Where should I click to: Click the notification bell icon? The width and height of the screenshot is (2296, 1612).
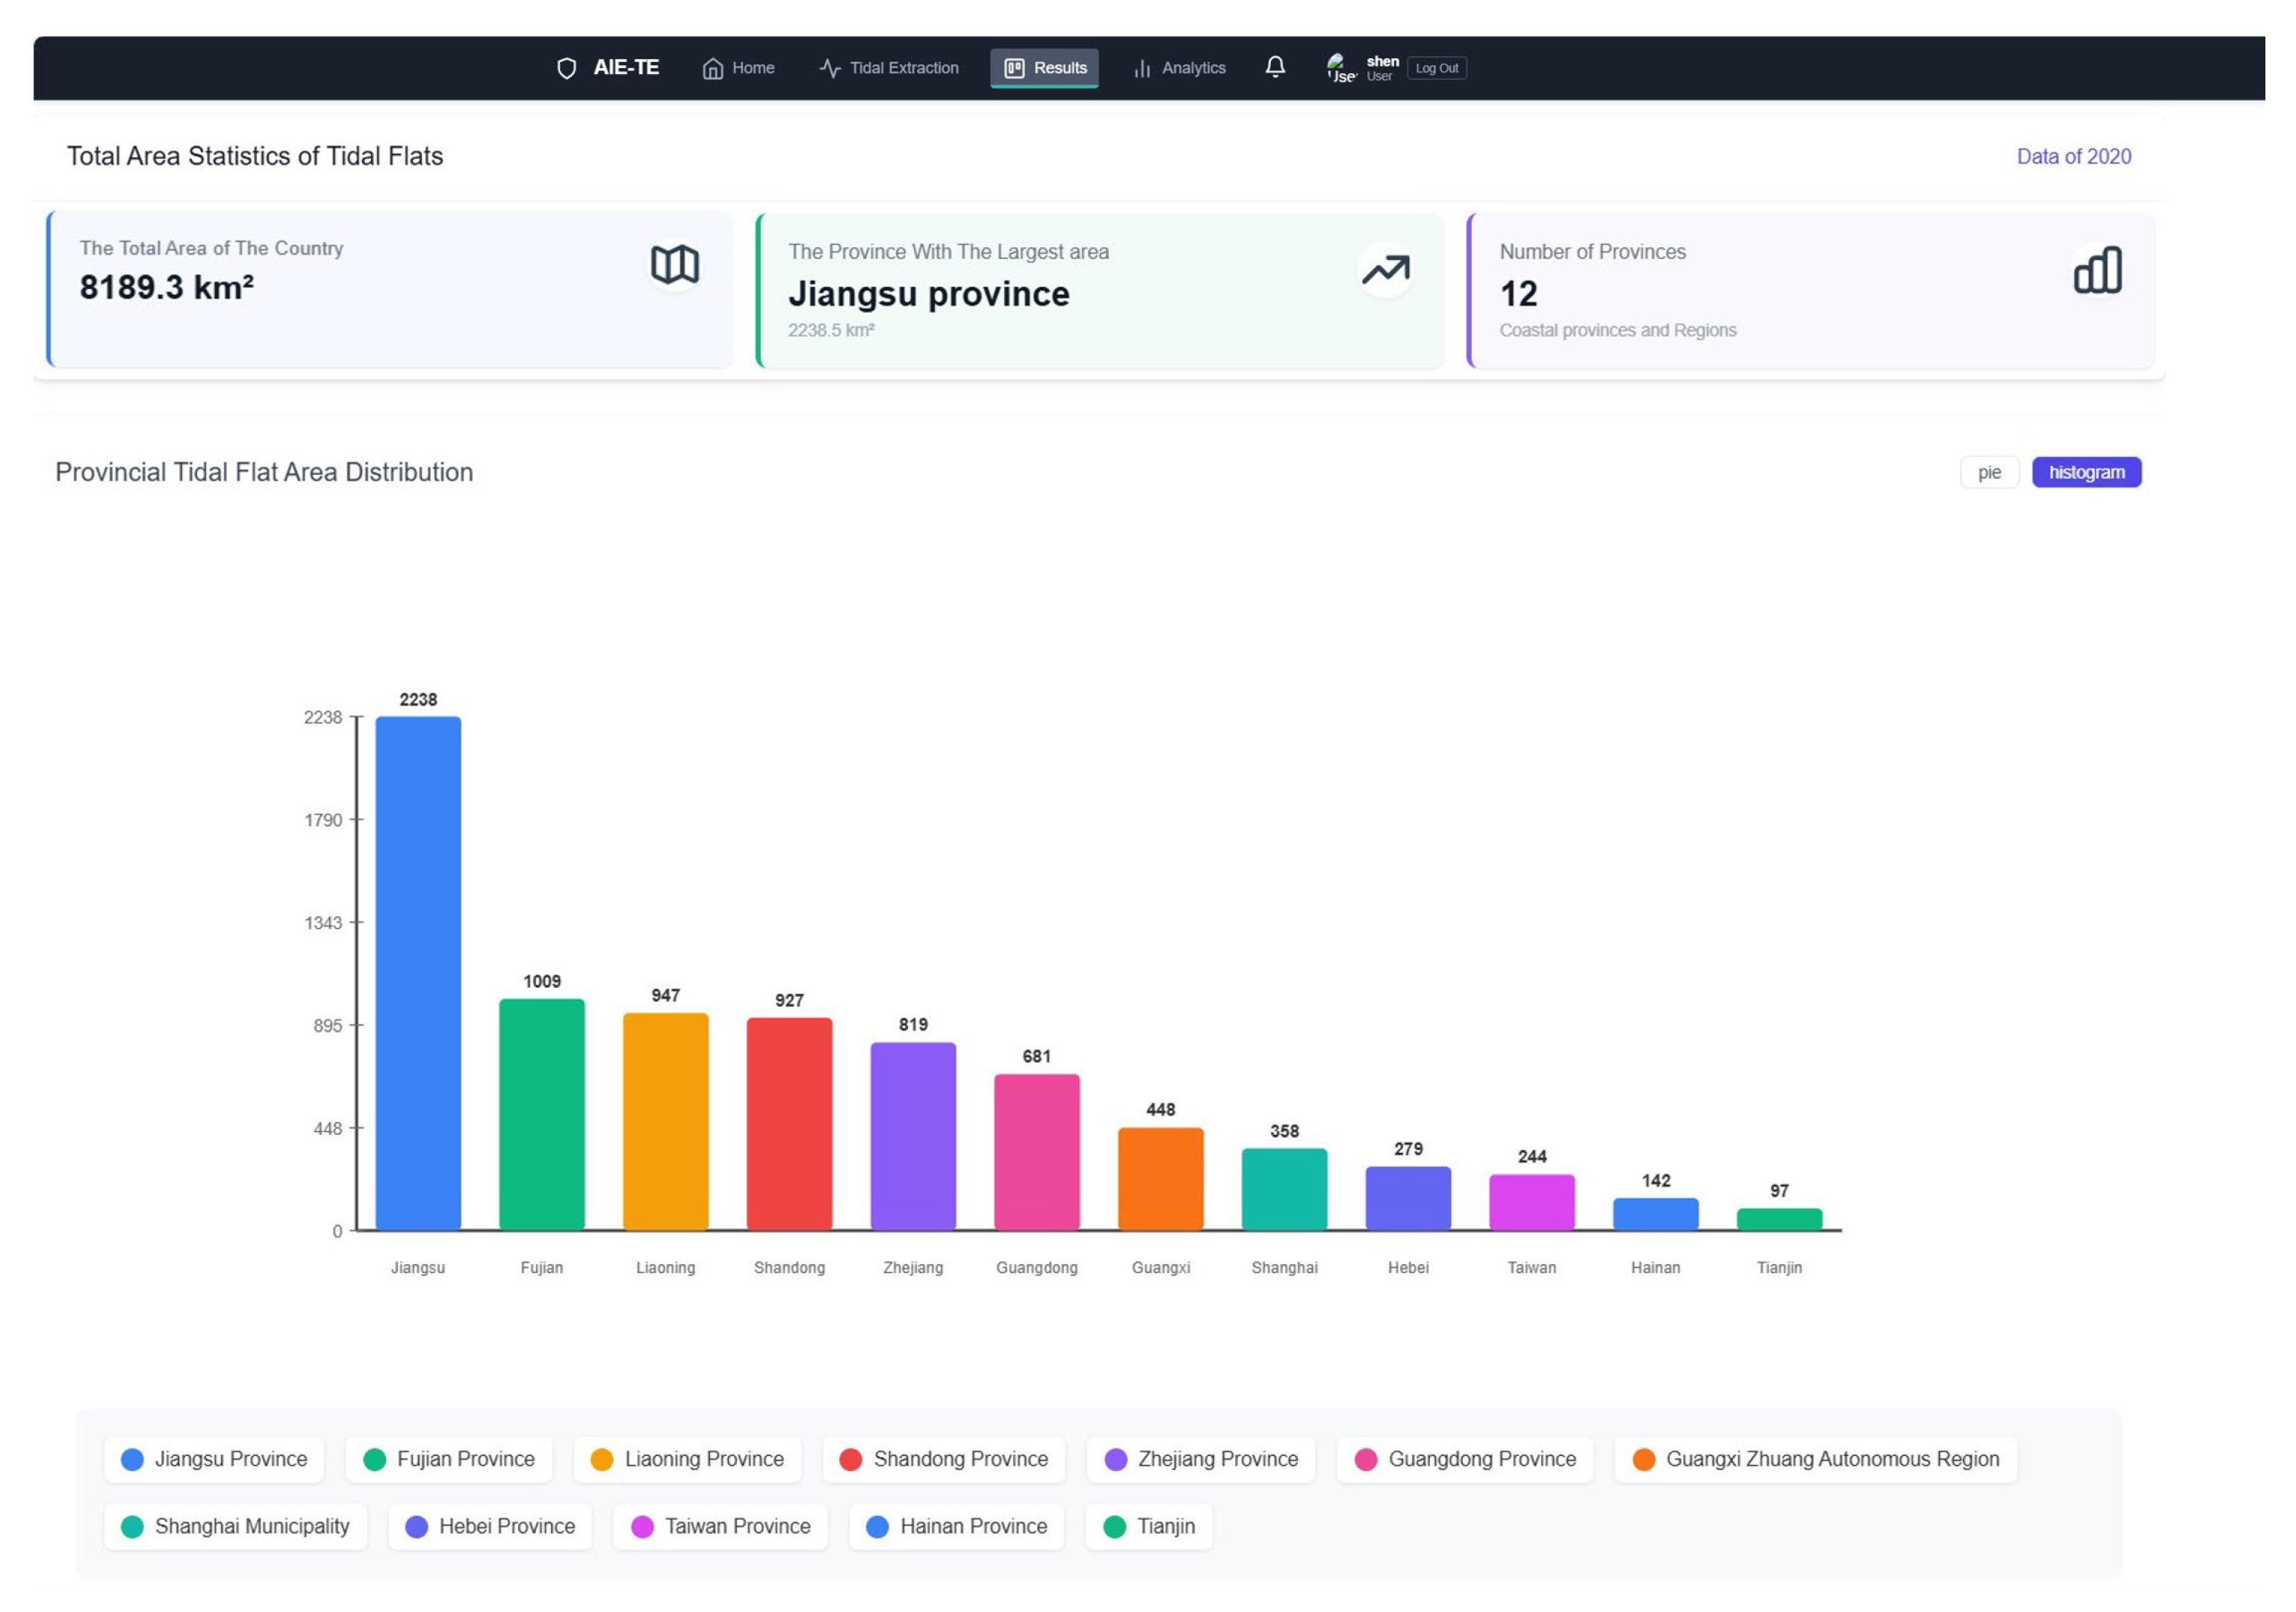click(1275, 67)
